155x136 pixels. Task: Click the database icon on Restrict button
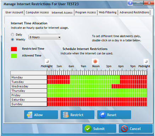66,115
